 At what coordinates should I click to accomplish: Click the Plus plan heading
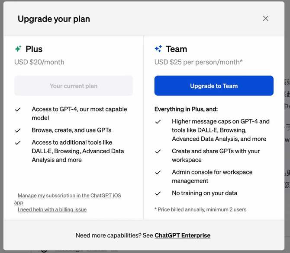click(x=34, y=49)
